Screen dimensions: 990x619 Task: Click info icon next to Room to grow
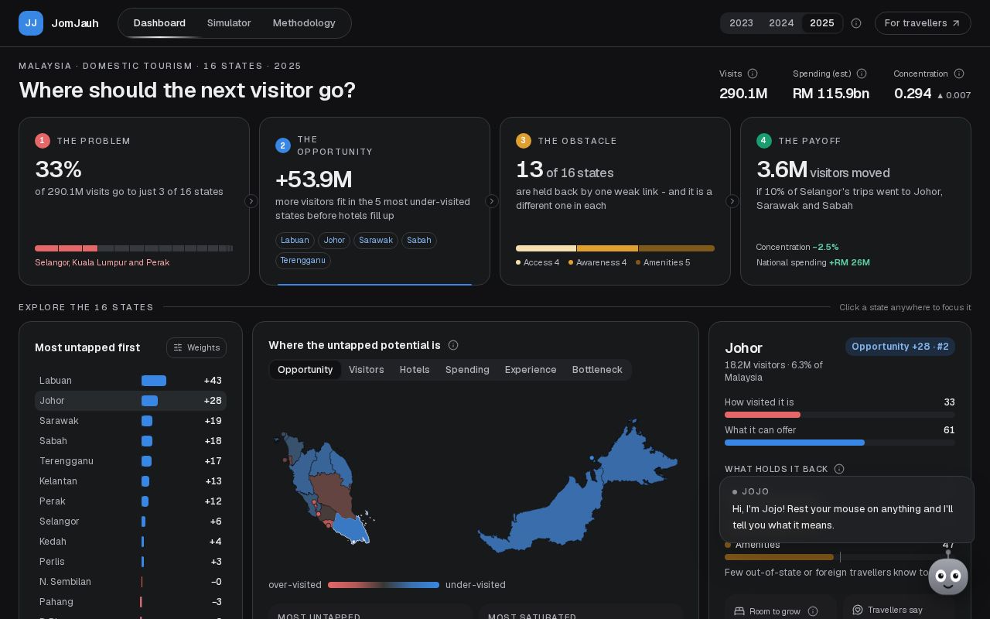[x=813, y=611]
